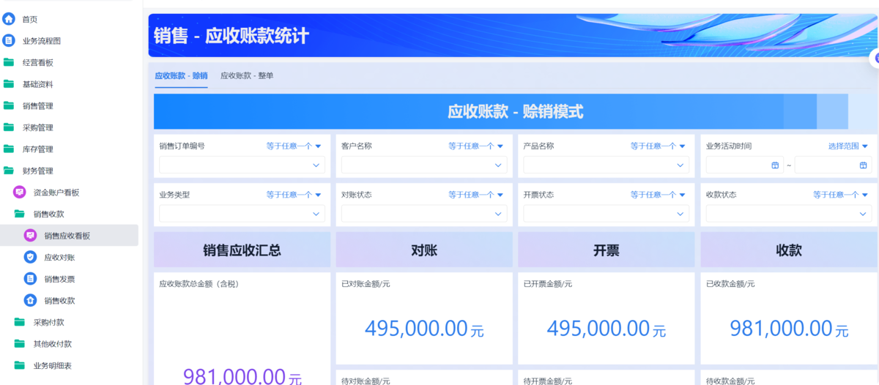This screenshot has height=385, width=879.
Task: Click the start date input field
Action: coord(744,165)
